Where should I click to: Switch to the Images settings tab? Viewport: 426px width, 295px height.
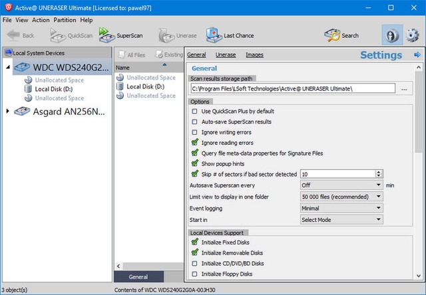tap(254, 54)
